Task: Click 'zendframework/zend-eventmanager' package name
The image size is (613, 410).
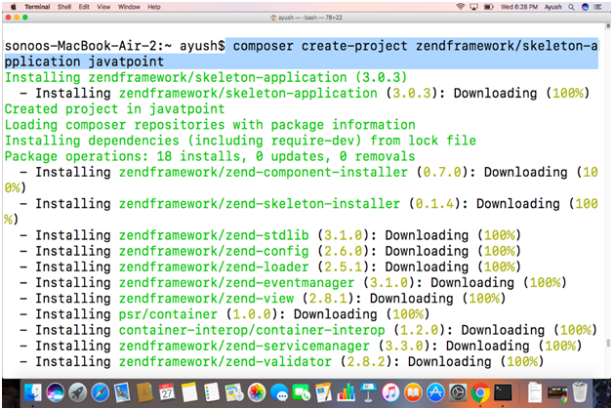Action: point(236,282)
